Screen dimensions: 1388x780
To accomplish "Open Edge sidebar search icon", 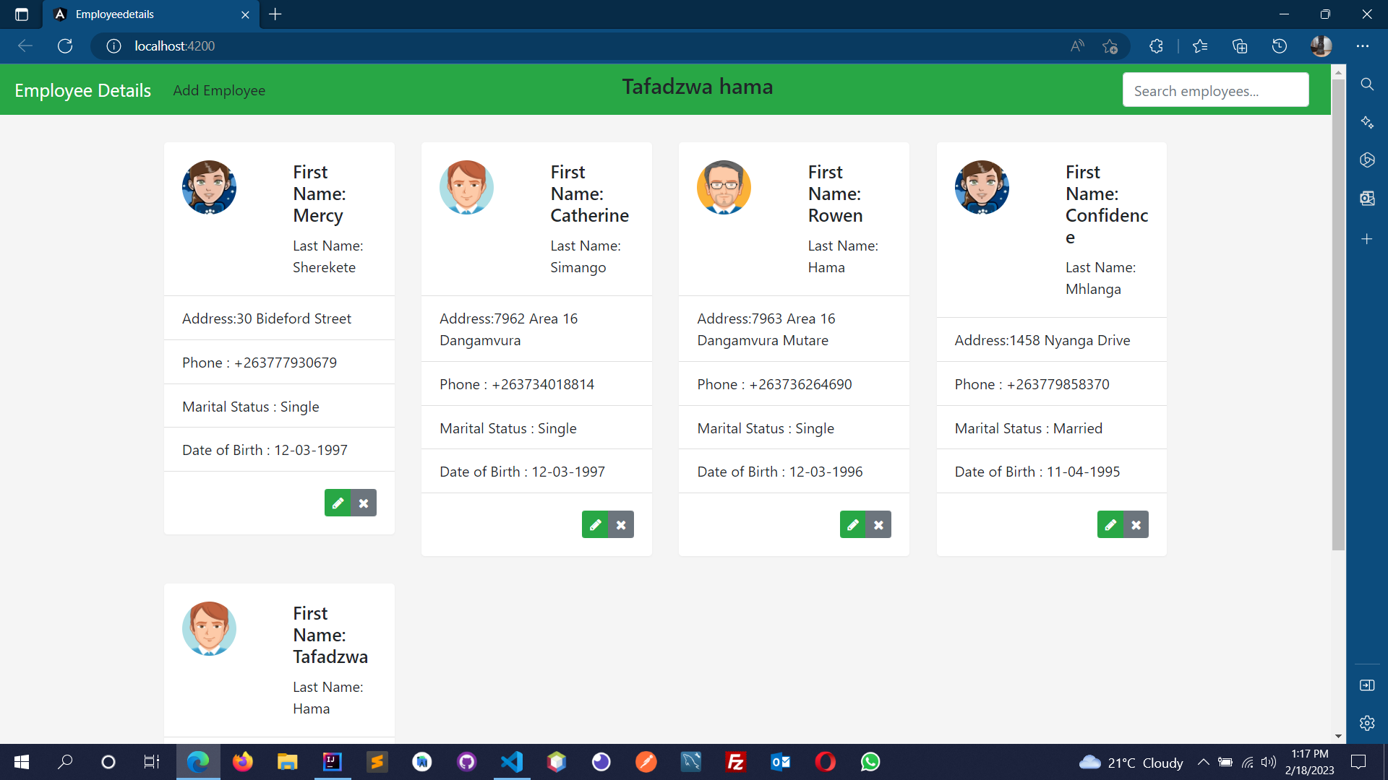I will click(1367, 84).
